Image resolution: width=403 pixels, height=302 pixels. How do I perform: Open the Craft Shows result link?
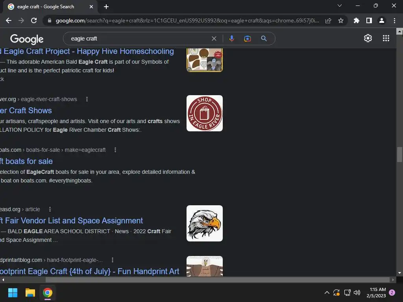pyautogui.click(x=26, y=110)
